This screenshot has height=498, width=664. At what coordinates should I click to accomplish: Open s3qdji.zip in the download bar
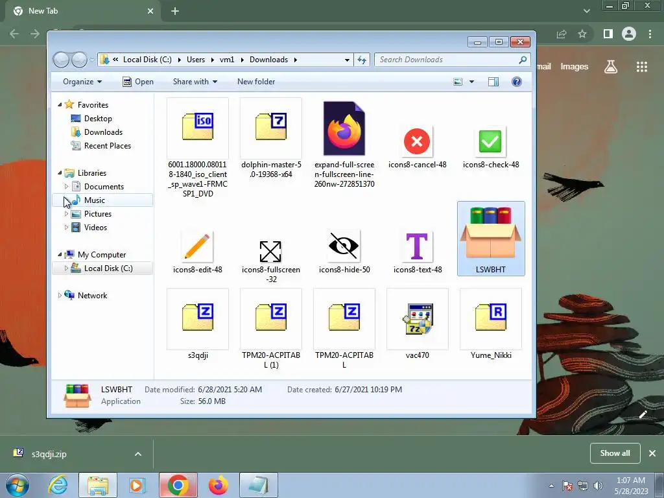(49, 454)
